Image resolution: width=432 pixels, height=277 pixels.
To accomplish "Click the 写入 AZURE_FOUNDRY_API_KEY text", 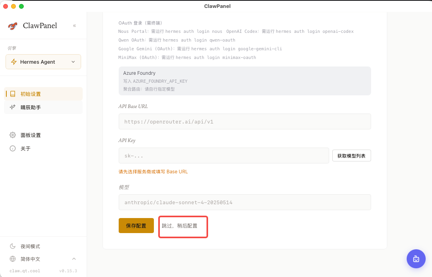I will point(155,81).
